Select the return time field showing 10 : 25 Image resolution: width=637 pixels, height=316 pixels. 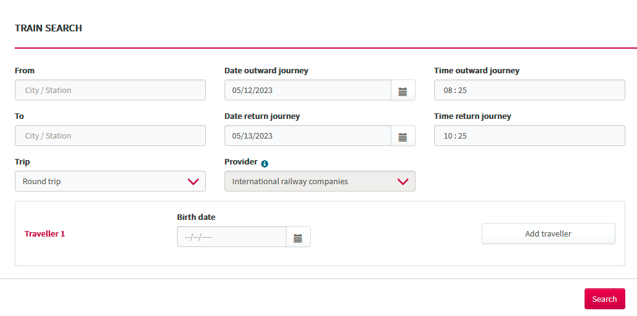529,136
